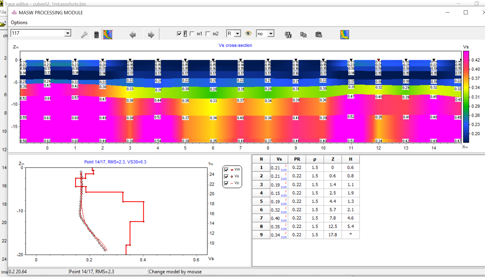This screenshot has height=277, width=485.
Task: Open the wrench settings tool
Action: coord(84,34)
